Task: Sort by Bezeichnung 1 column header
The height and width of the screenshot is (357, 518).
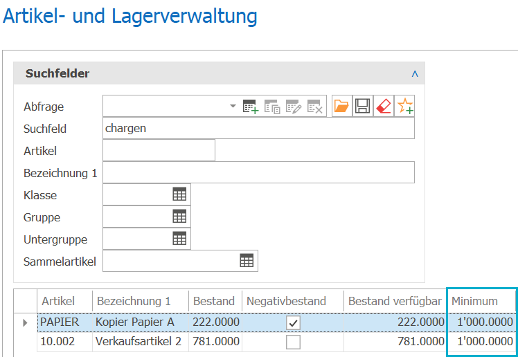Action: coord(141,301)
